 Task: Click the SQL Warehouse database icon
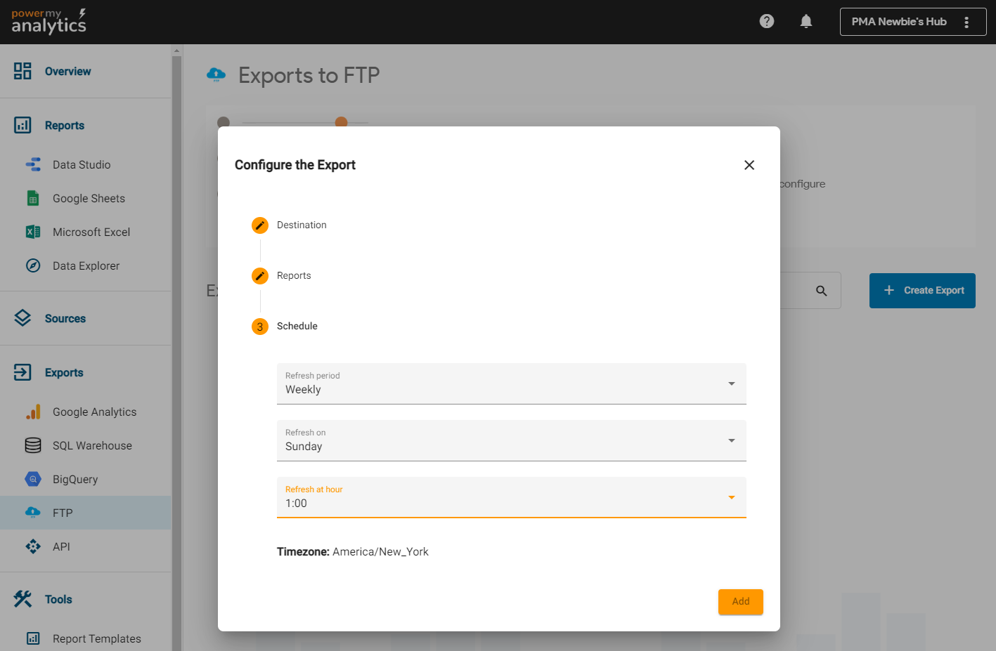(33, 446)
